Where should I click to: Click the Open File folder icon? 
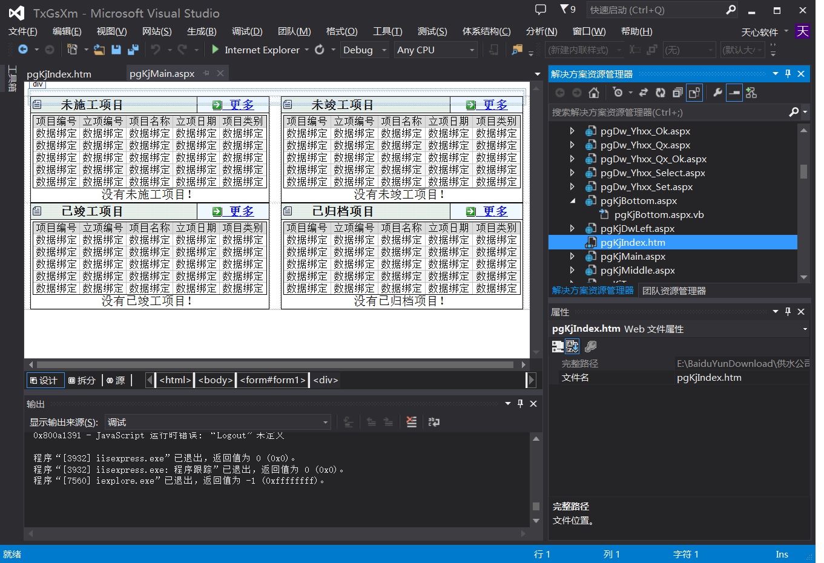[x=99, y=50]
